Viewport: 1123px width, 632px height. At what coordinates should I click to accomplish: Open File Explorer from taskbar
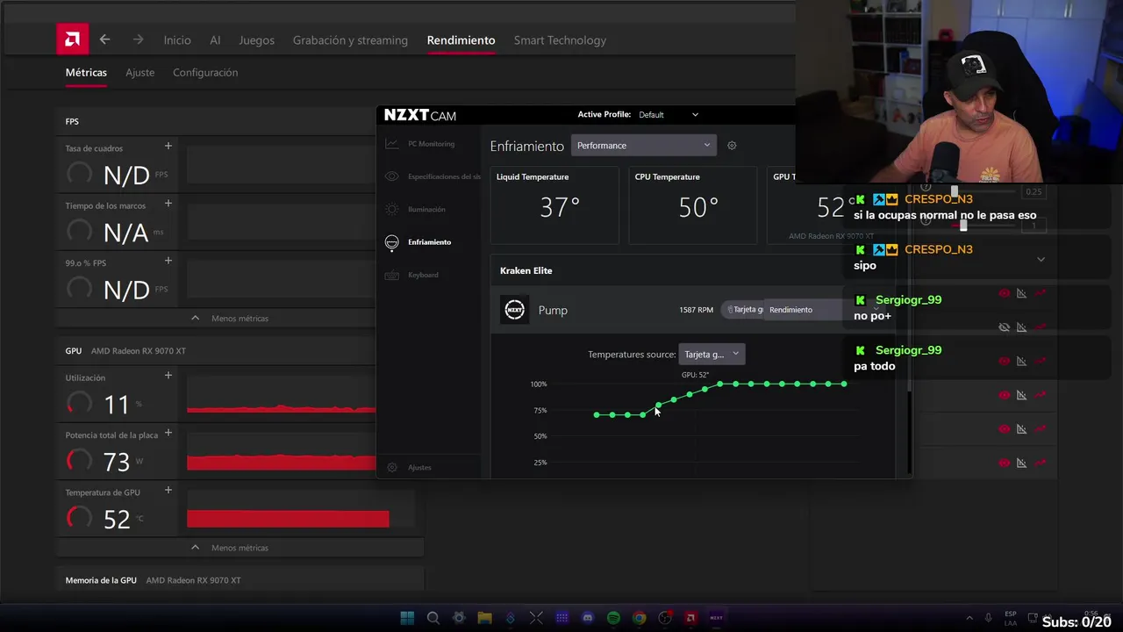tap(484, 618)
